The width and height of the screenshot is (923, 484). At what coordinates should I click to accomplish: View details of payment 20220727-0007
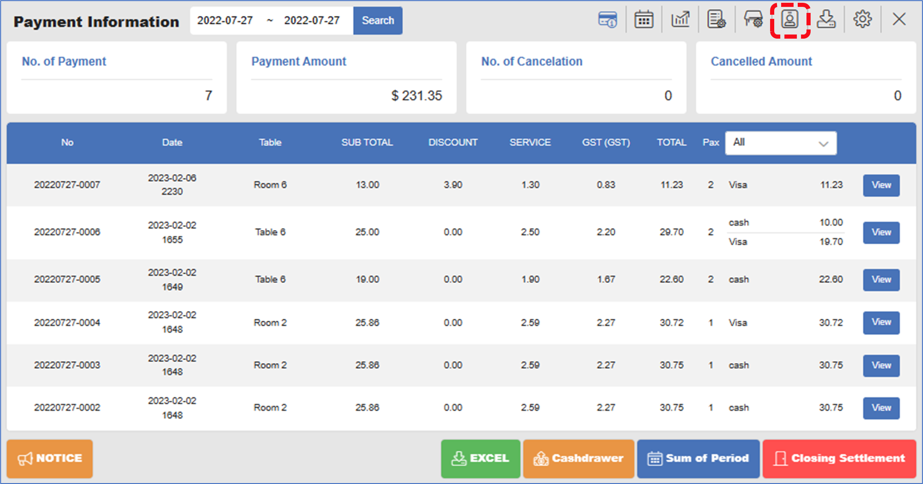click(881, 185)
